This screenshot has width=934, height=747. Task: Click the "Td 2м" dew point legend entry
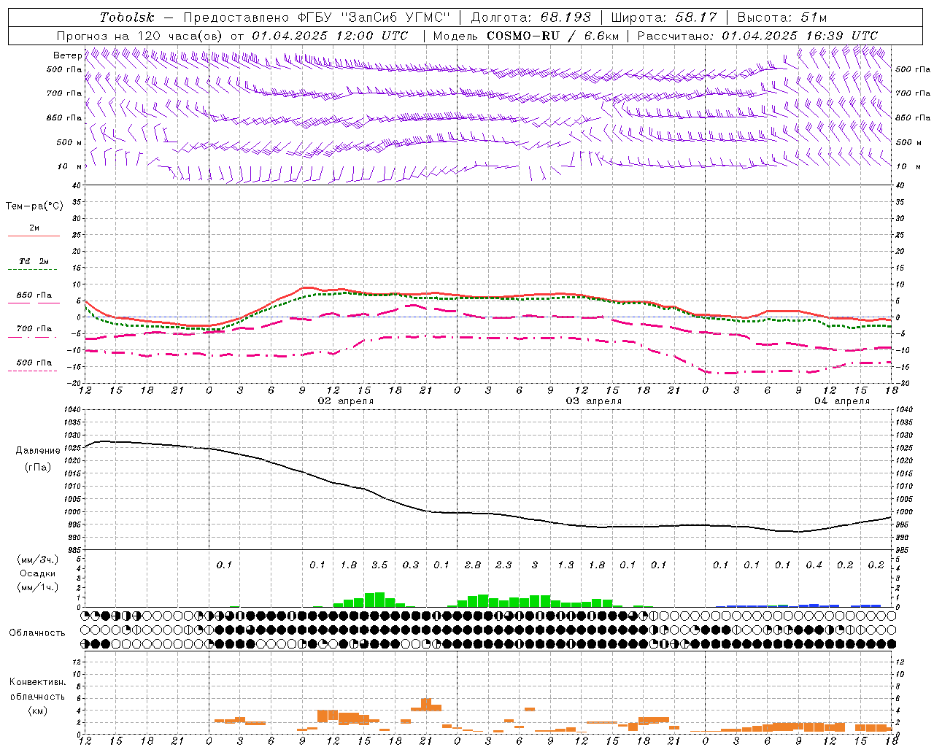click(x=34, y=261)
